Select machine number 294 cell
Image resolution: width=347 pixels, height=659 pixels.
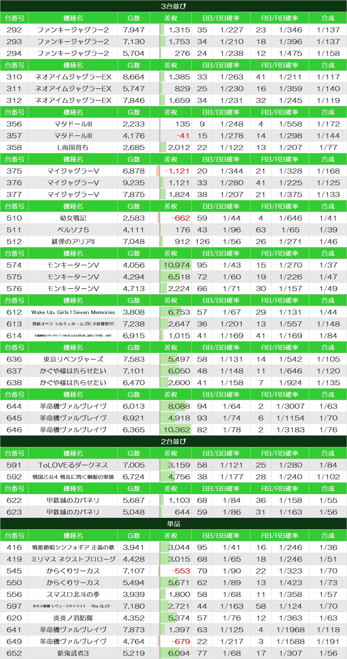click(14, 53)
